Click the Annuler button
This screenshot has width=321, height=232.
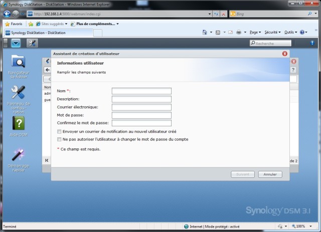[270, 174]
